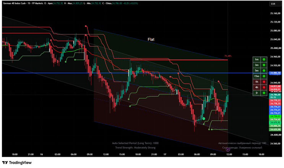Click the 75.48% red level label
This screenshot has height=168, width=284.
point(228,56)
